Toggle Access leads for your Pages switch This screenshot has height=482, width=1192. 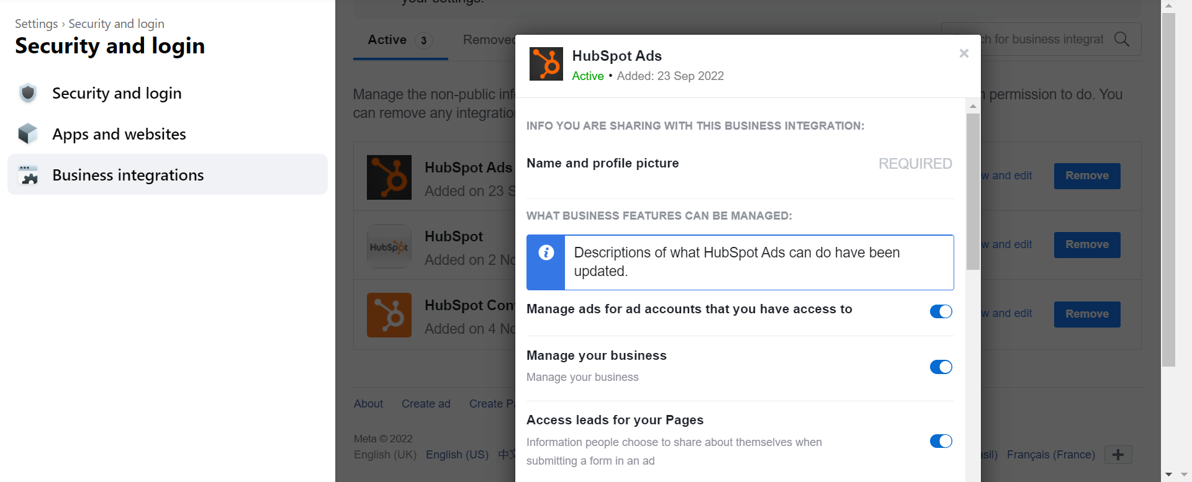coord(941,441)
